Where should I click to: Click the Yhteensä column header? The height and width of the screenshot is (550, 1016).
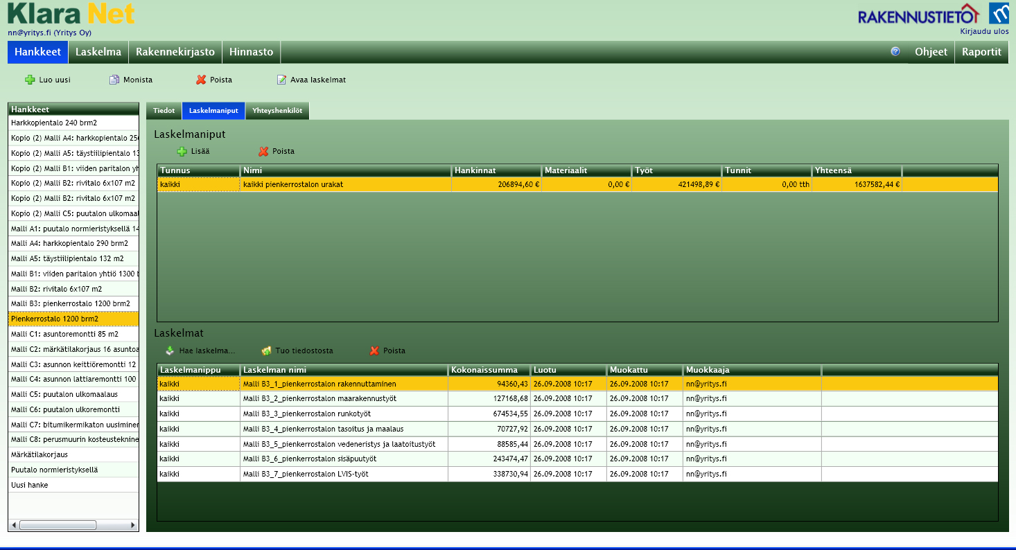[x=857, y=170]
